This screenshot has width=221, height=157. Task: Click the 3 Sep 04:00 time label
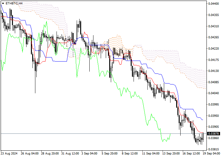pos(89,154)
